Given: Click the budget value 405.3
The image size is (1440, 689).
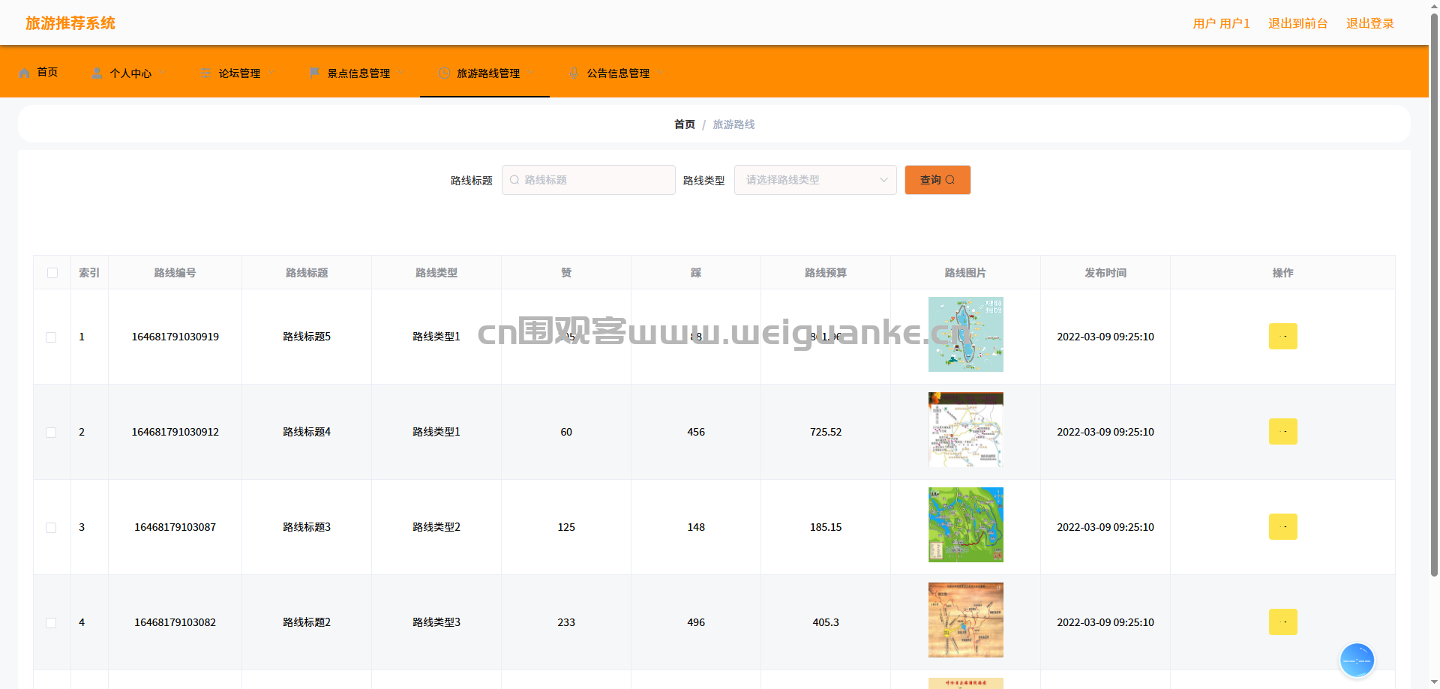Looking at the screenshot, I should coord(826,622).
